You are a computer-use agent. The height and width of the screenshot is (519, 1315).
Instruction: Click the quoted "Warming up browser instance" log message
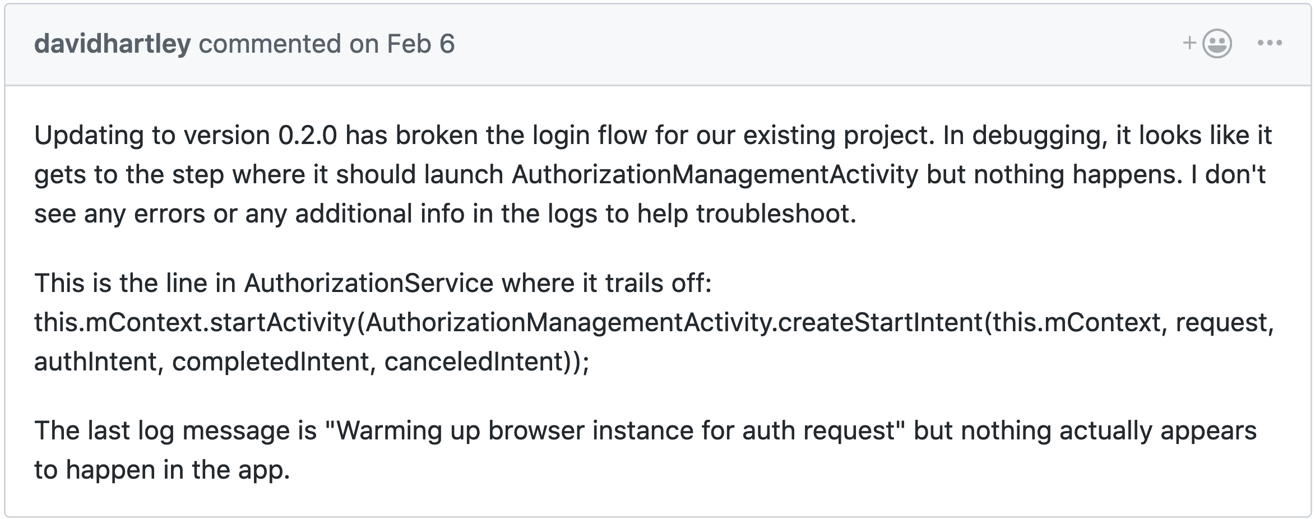[x=561, y=430]
